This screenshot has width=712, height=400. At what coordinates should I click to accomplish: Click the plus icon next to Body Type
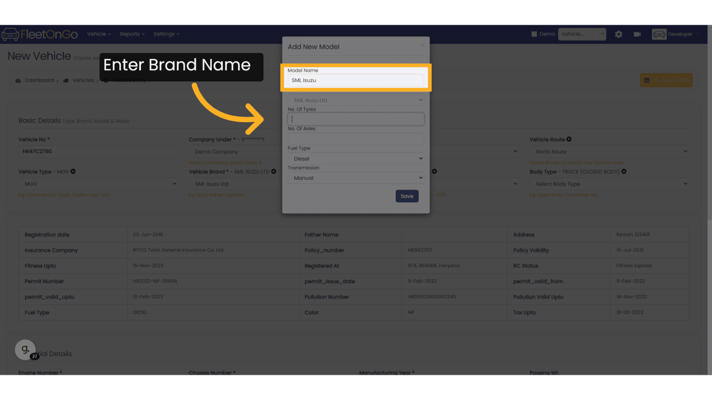click(x=624, y=172)
